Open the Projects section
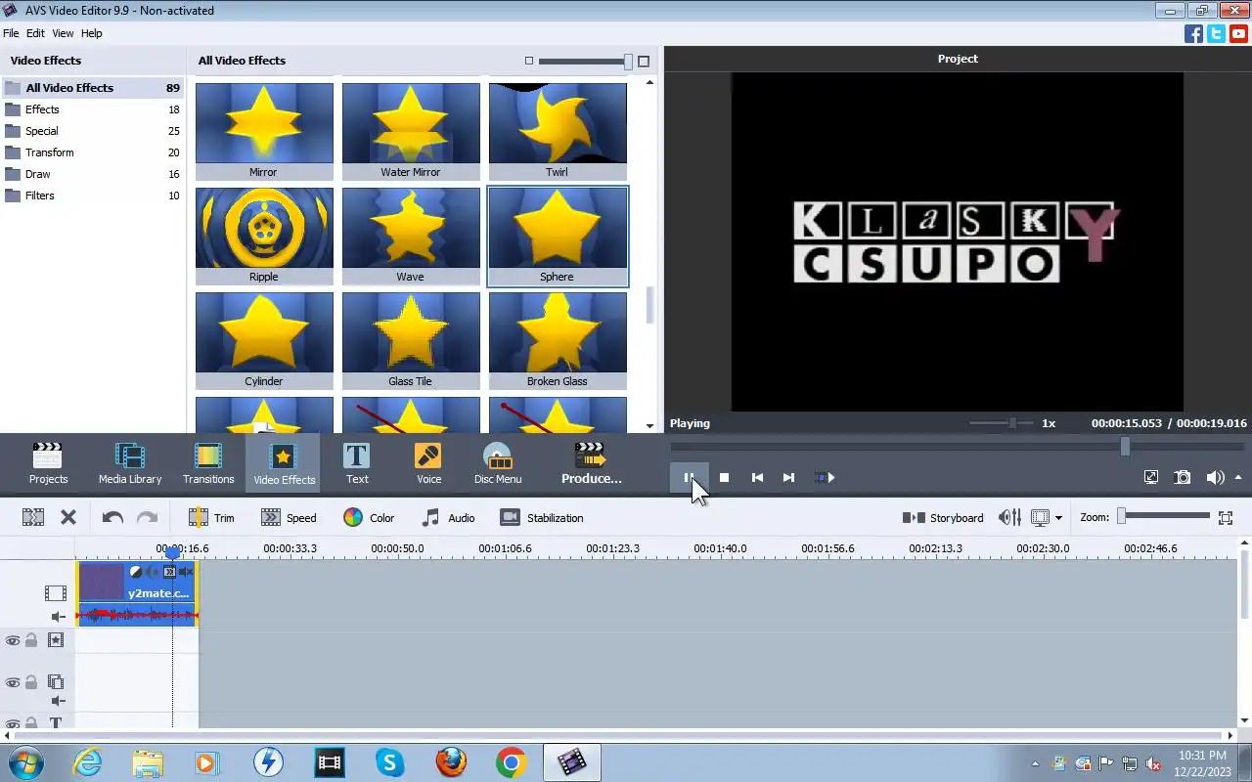The height and width of the screenshot is (782, 1252). 48,463
